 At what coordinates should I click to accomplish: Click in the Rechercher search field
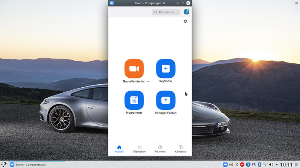pos(166,12)
